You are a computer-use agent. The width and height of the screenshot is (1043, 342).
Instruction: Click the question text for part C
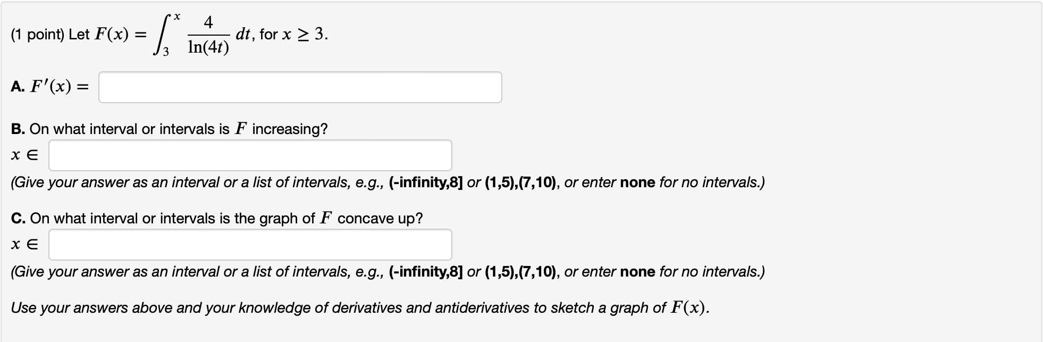point(217,218)
